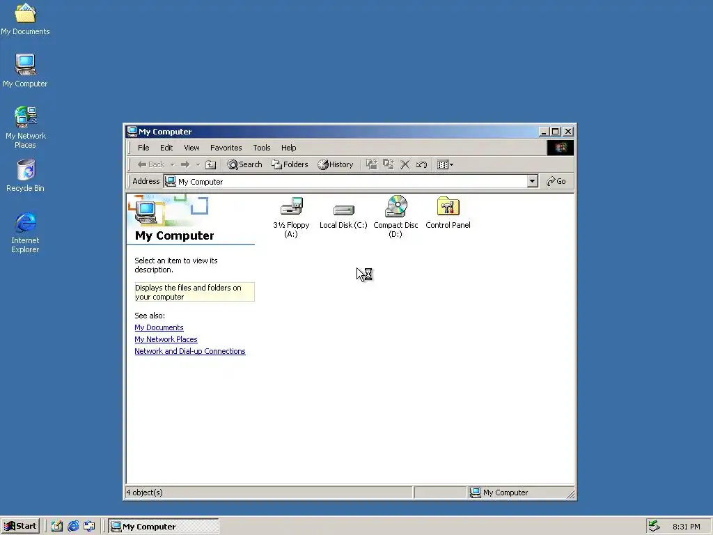Open the Views dropdown button
713x535 pixels.
[445, 164]
